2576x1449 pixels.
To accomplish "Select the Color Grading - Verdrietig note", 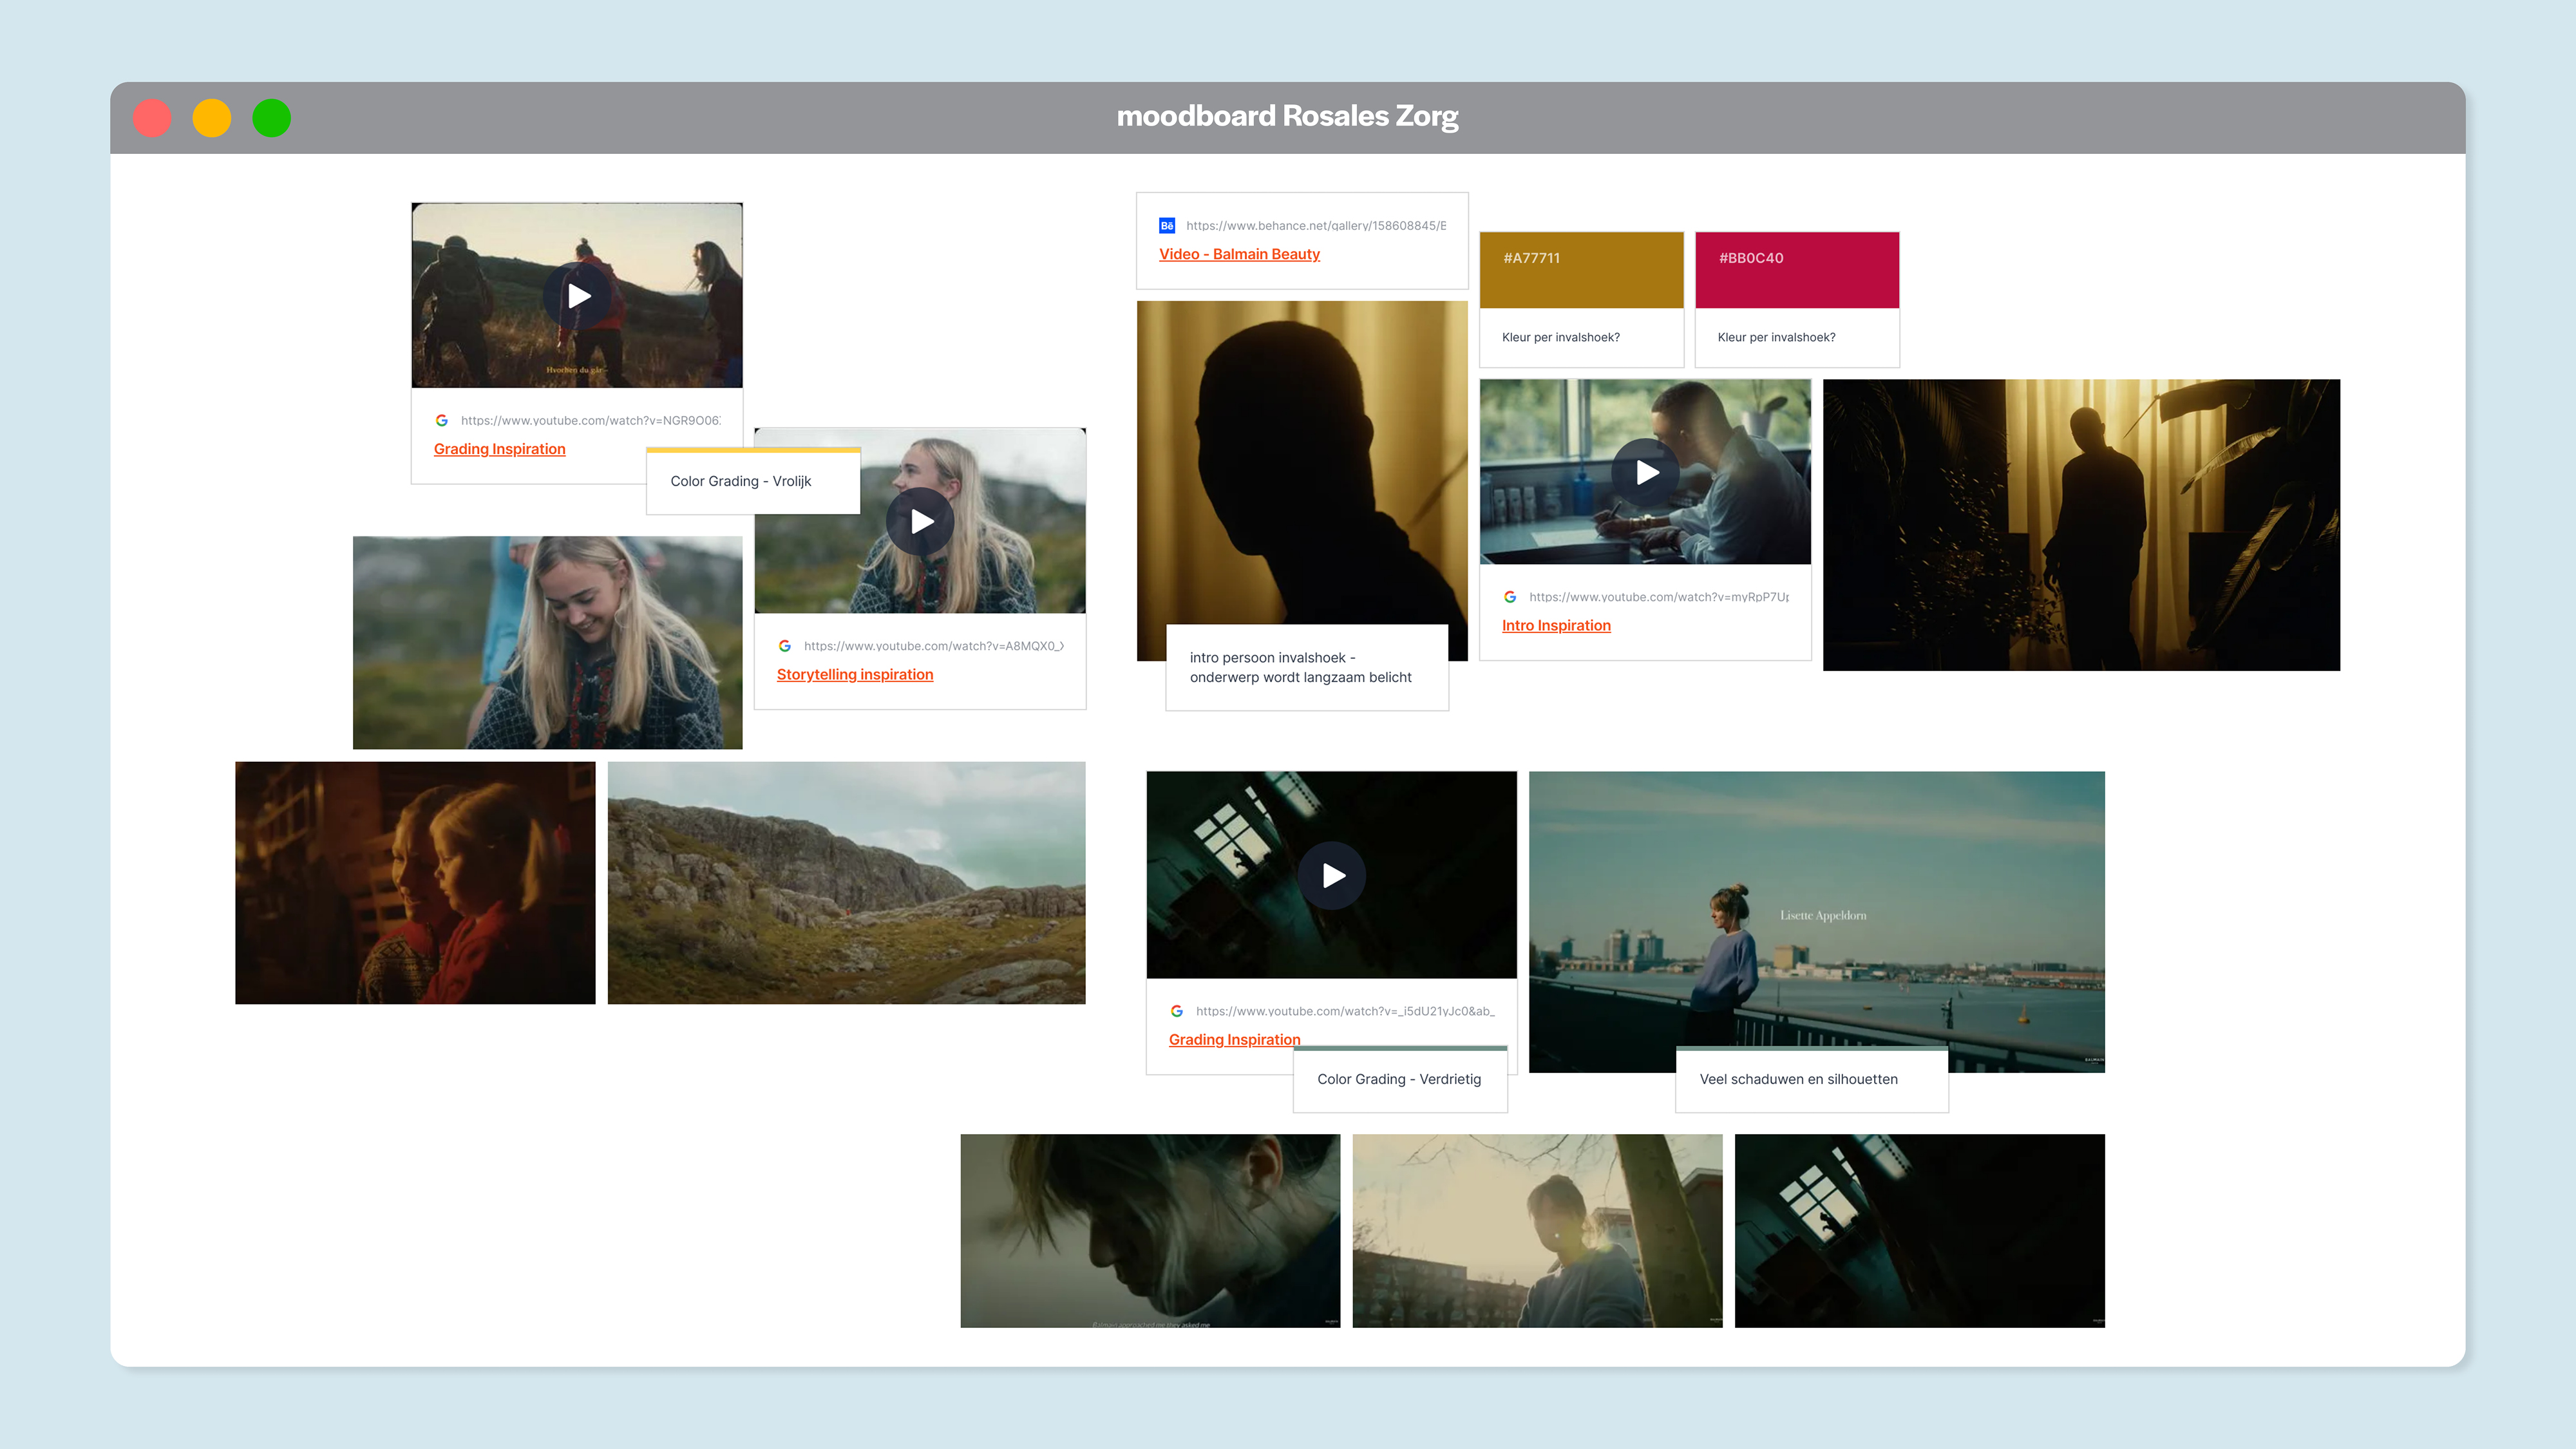I will [1399, 1079].
